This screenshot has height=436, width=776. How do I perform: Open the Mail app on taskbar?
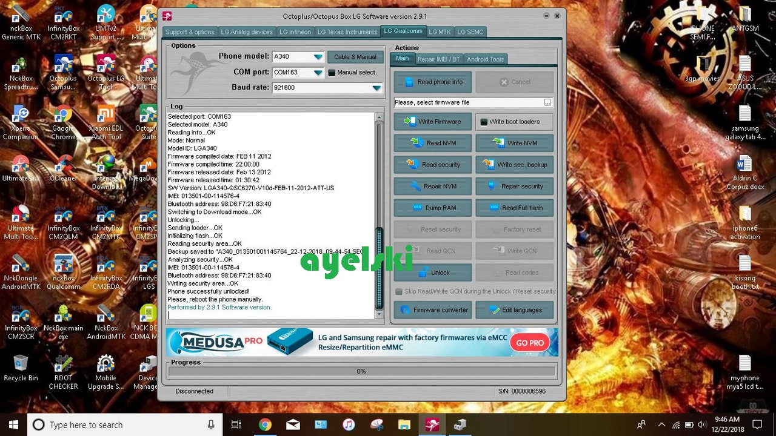tap(293, 424)
